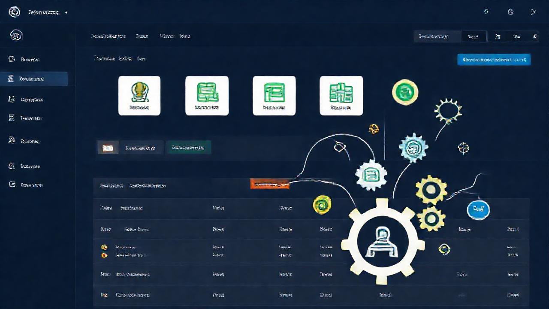Image resolution: width=549 pixels, height=309 pixels.
Task: Open the card with the yellow-green figure icon
Action: coord(139,96)
